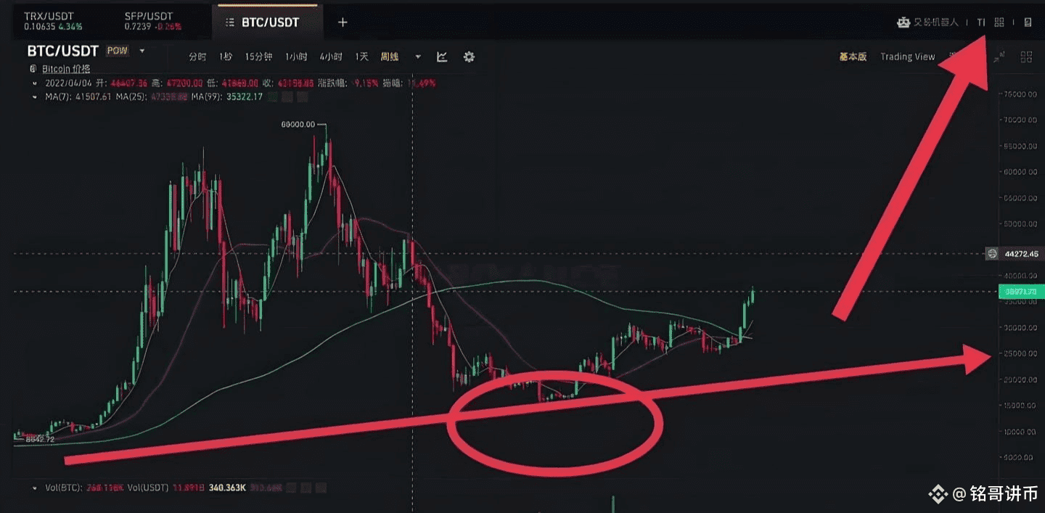This screenshot has height=513, width=1045.
Task: Switch chart to Trading View mode
Action: coord(907,57)
